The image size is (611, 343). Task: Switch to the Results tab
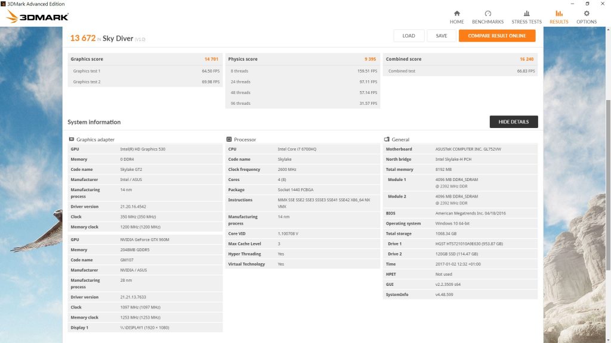(558, 17)
